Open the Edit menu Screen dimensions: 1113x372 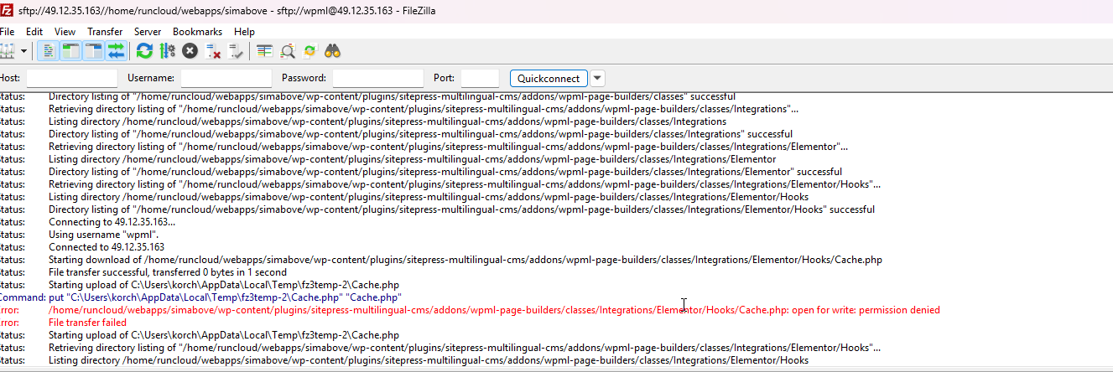(x=34, y=32)
